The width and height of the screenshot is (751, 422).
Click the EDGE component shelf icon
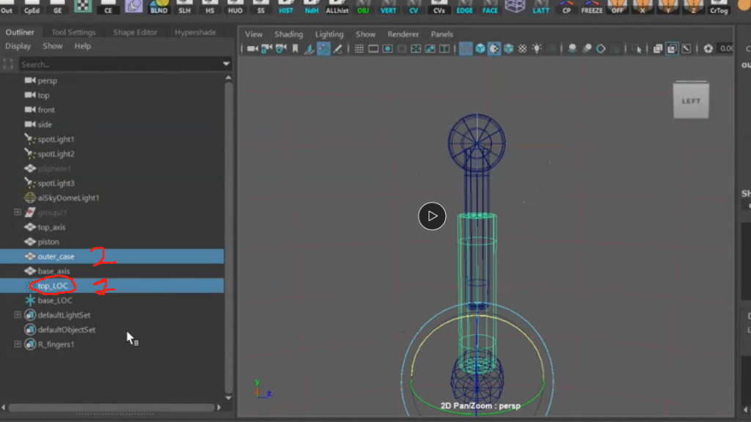(x=464, y=7)
